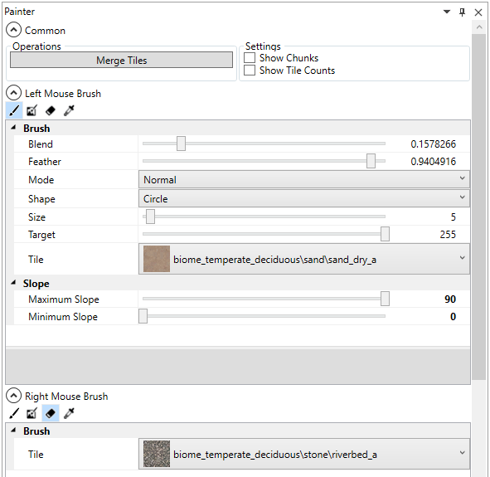490x477 pixels.
Task: Click the Blend value 0.1578266
Action: pos(433,144)
